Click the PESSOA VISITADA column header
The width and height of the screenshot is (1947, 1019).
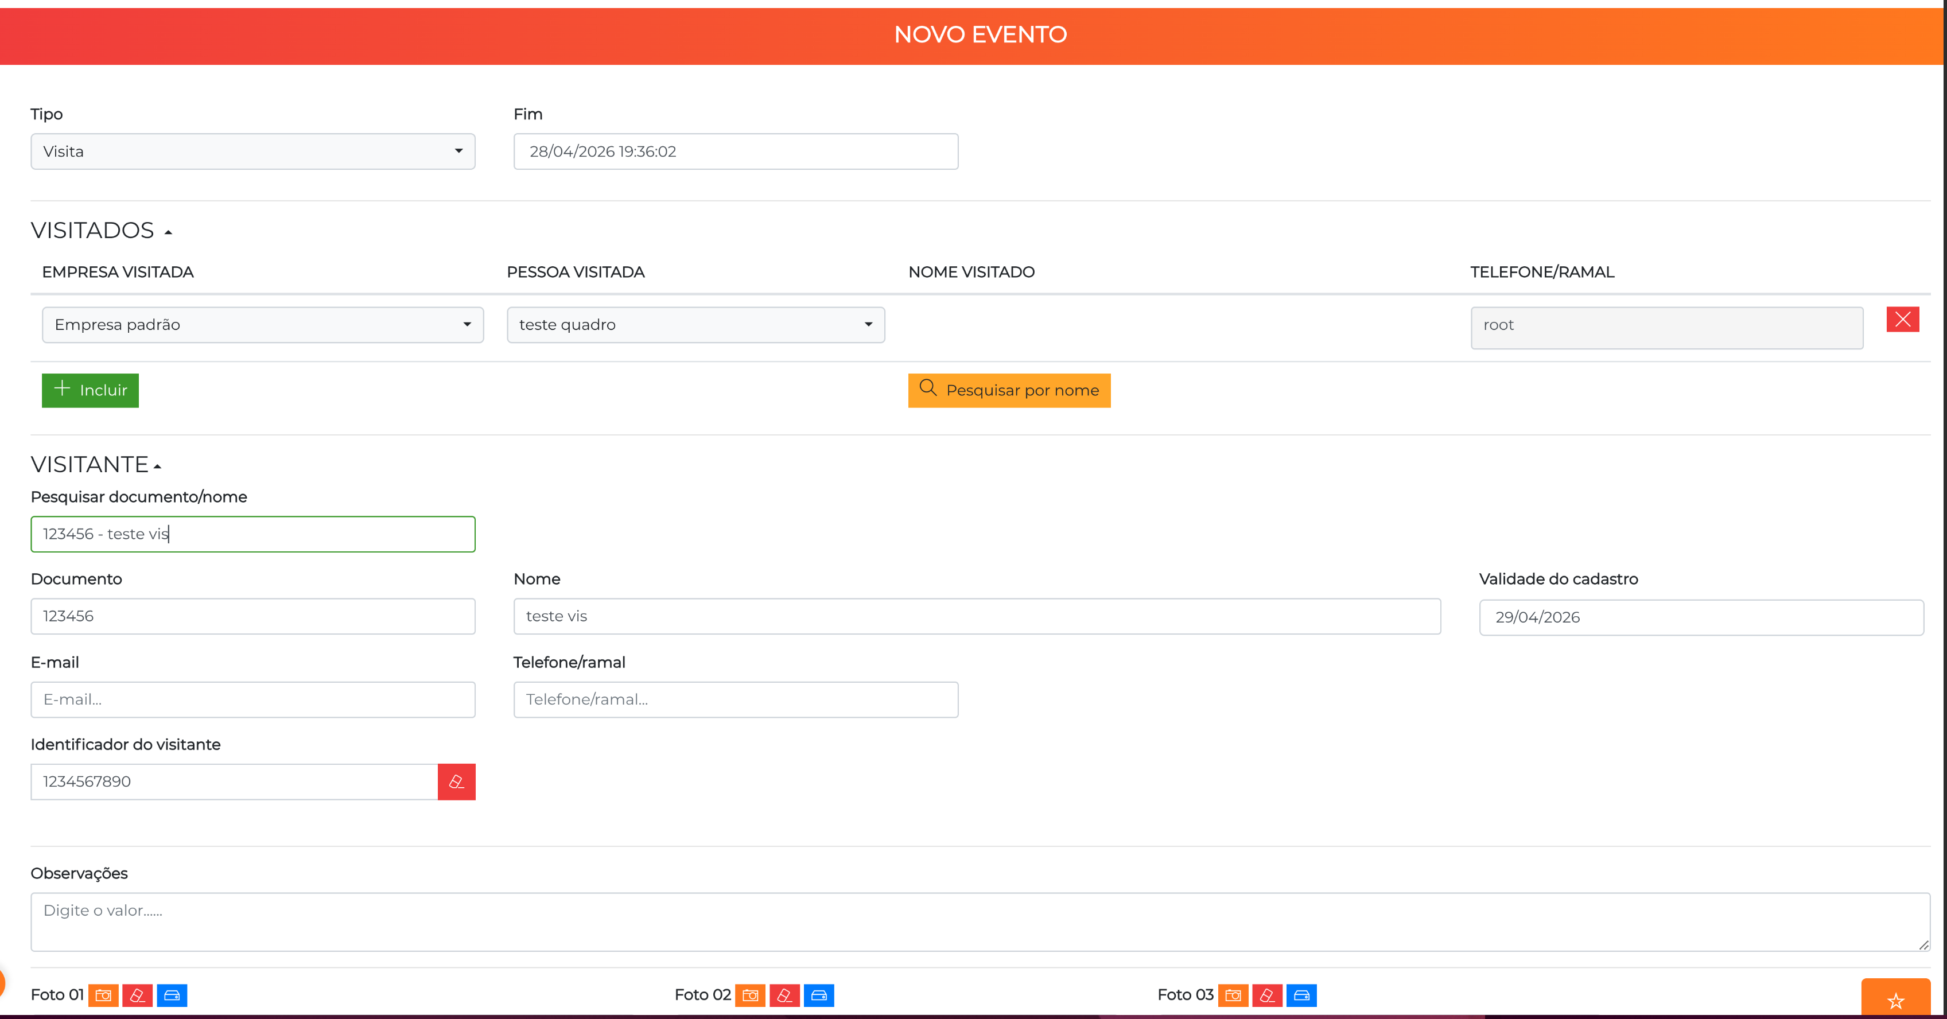tap(576, 271)
